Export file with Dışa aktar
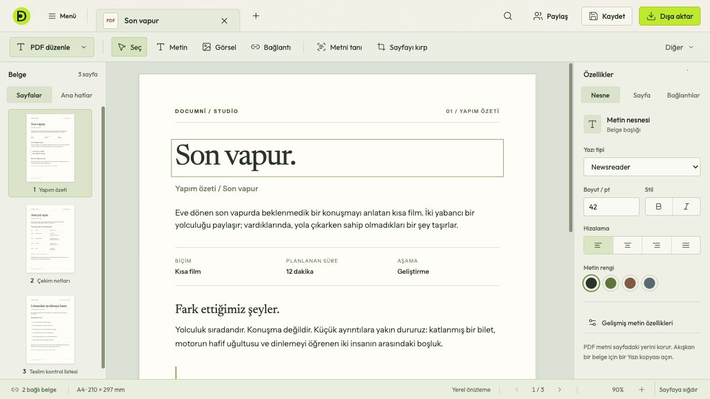This screenshot has height=399, width=710. click(x=670, y=16)
